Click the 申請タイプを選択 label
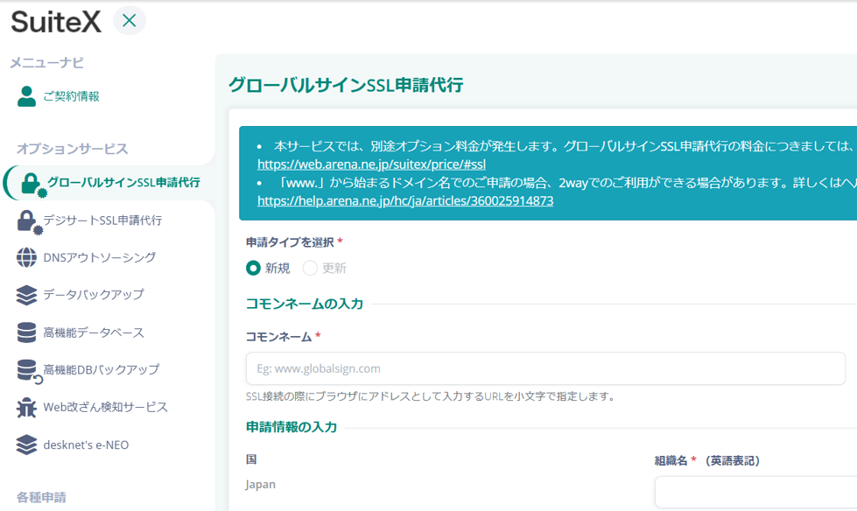 coord(290,242)
